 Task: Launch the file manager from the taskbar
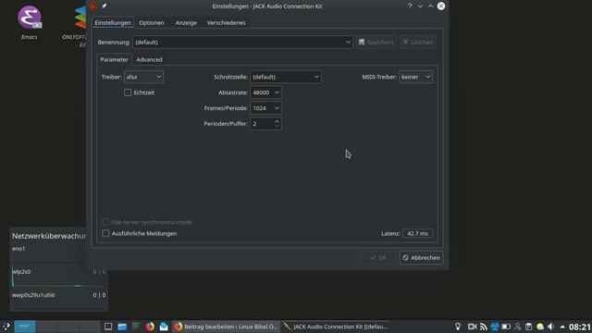(x=122, y=327)
